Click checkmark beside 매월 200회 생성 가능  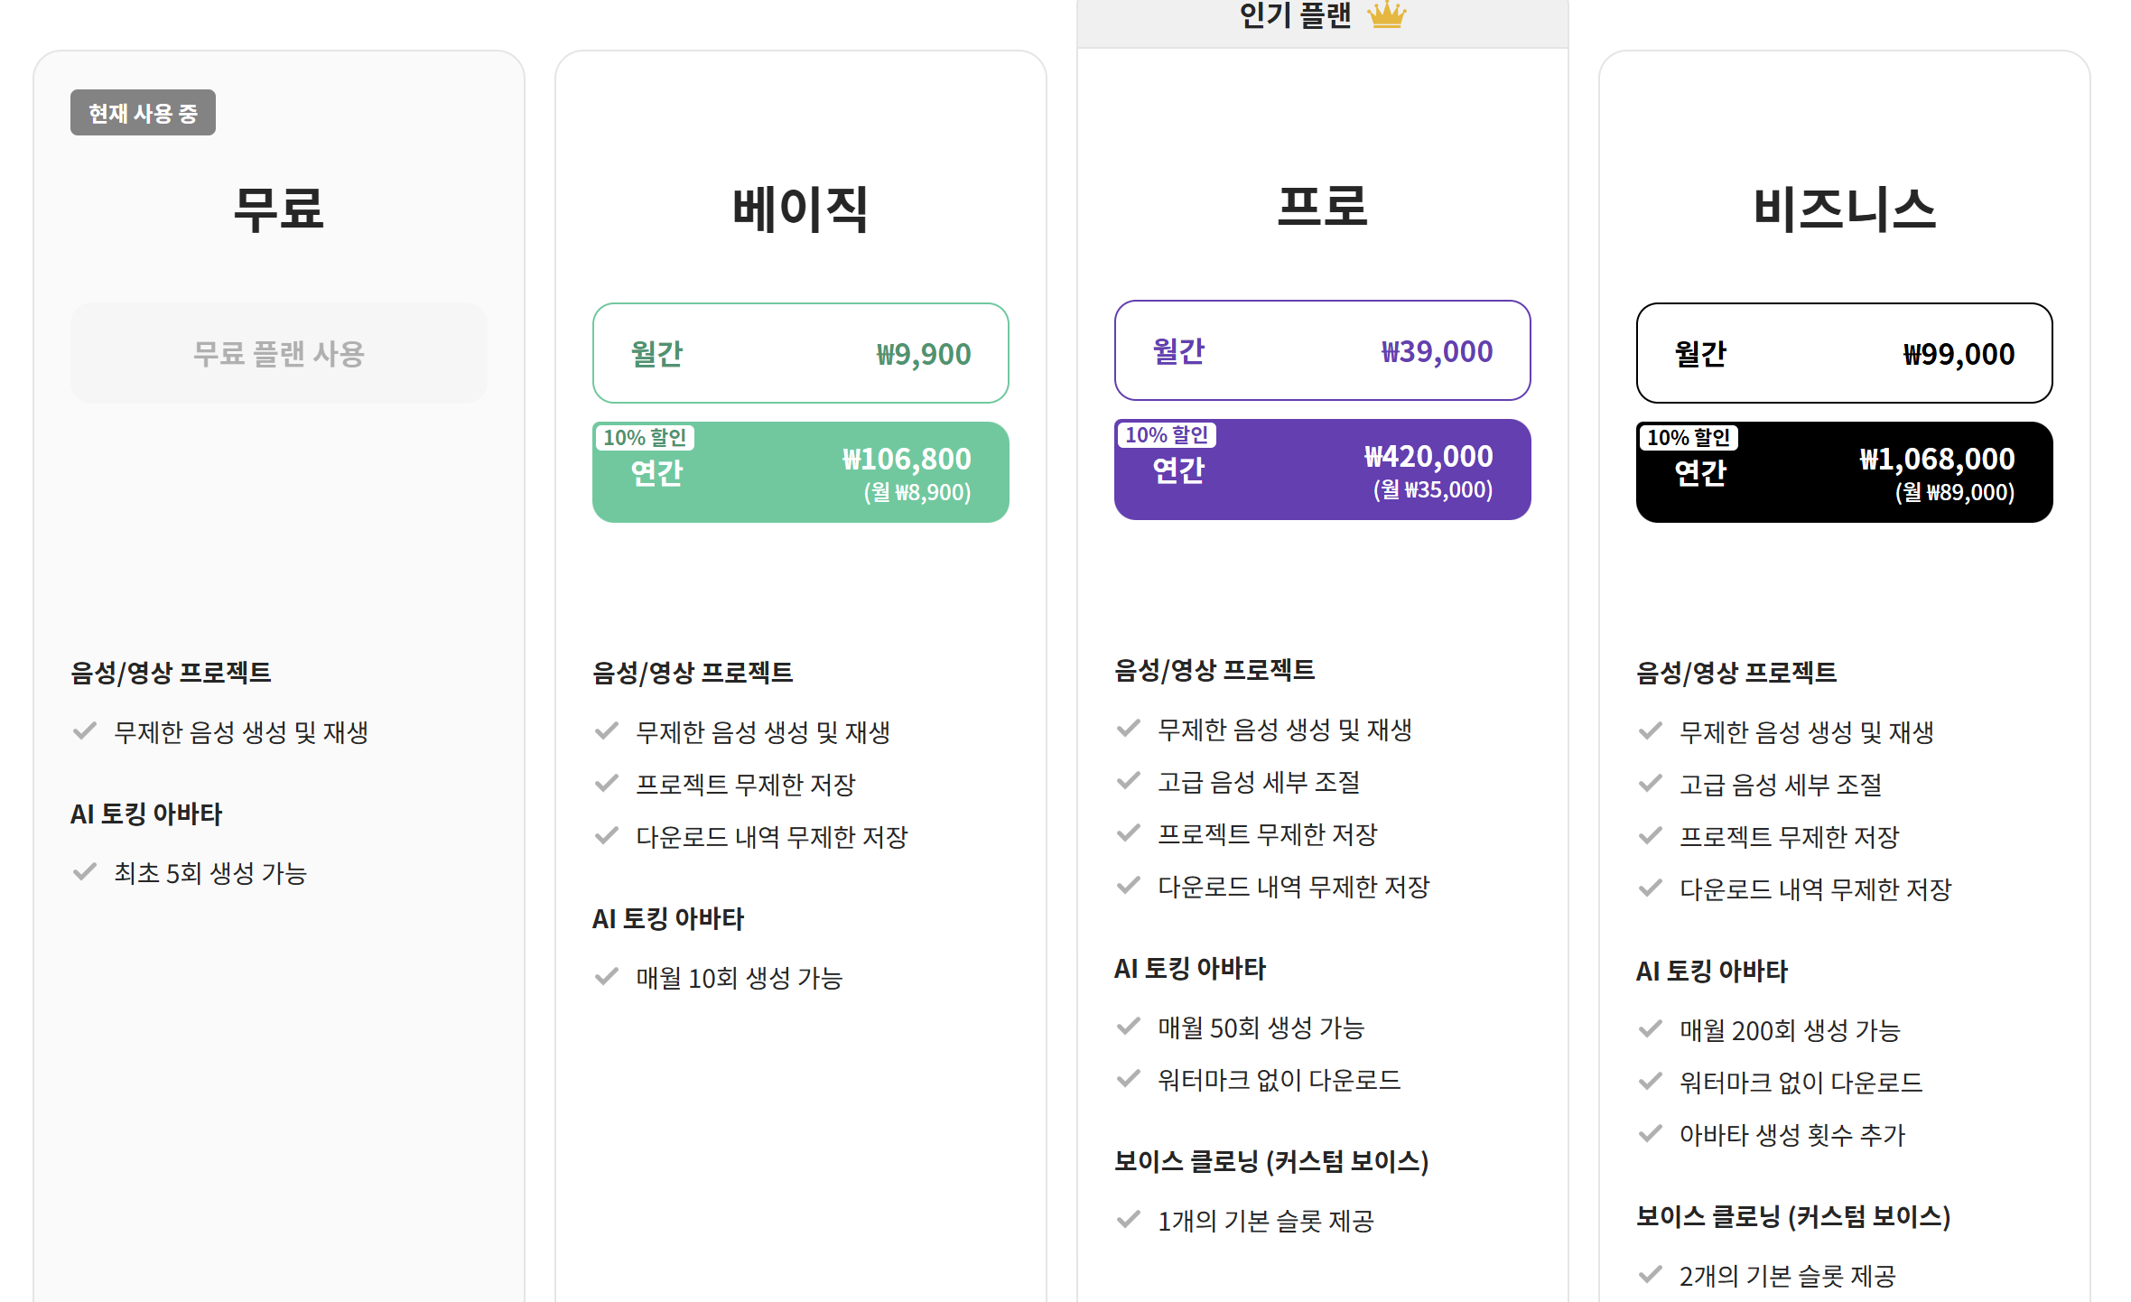(1651, 1028)
